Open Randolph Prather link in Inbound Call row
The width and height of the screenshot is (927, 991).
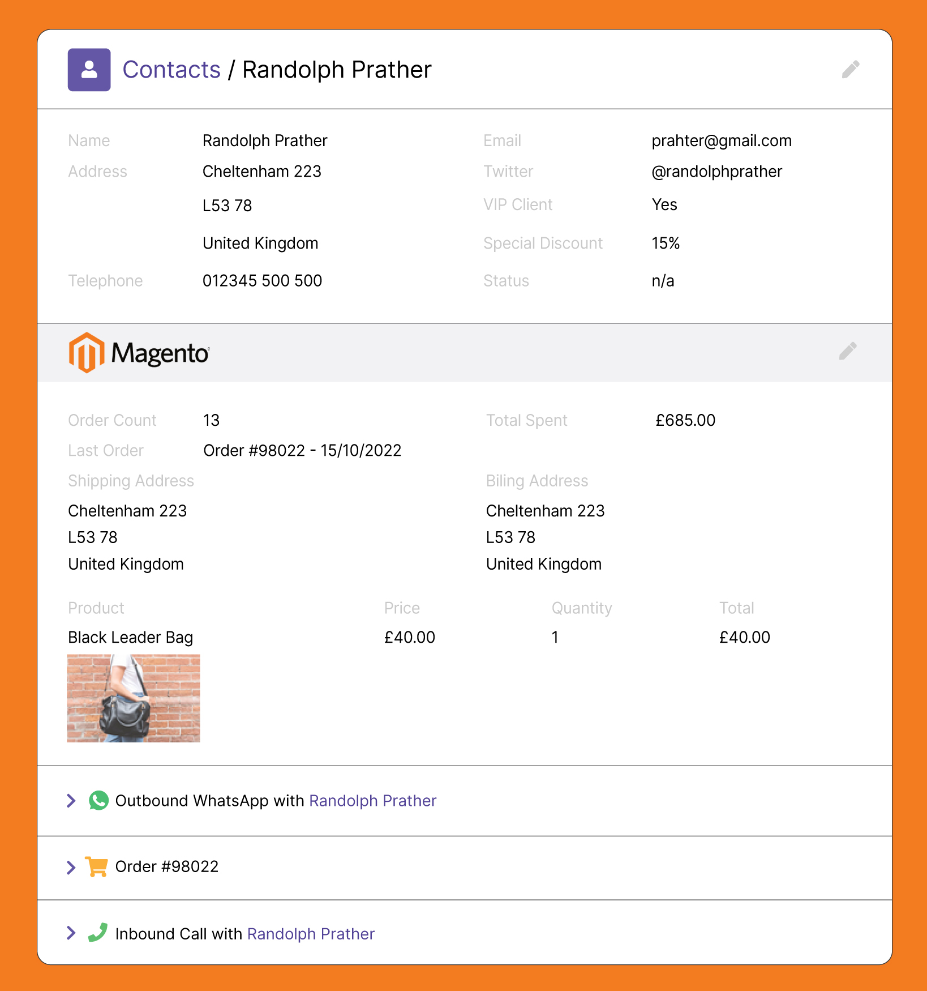click(311, 934)
